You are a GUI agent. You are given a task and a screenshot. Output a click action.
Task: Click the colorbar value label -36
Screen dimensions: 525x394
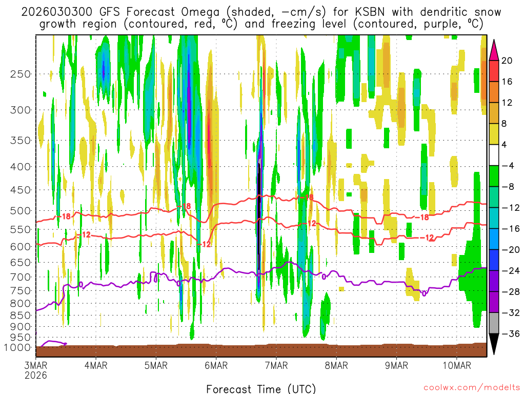(511, 333)
